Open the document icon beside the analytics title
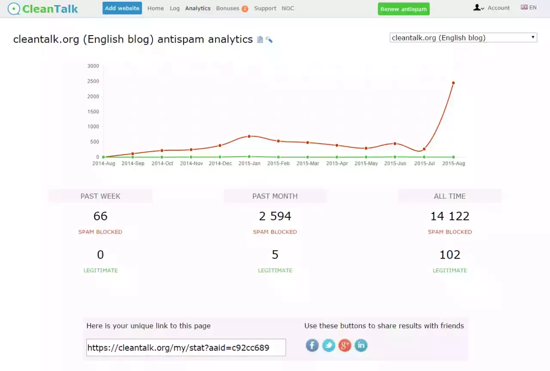The width and height of the screenshot is (550, 371). (x=260, y=40)
